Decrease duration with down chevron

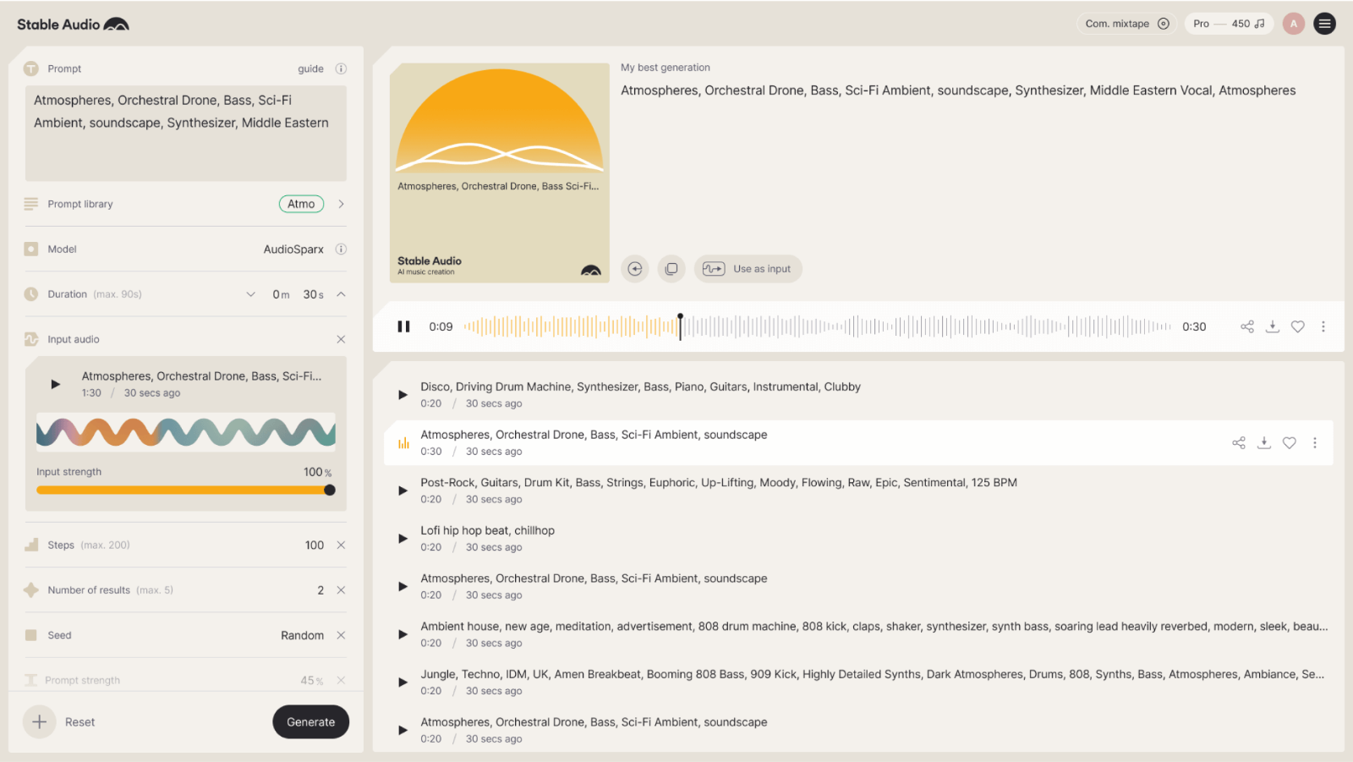coord(250,294)
